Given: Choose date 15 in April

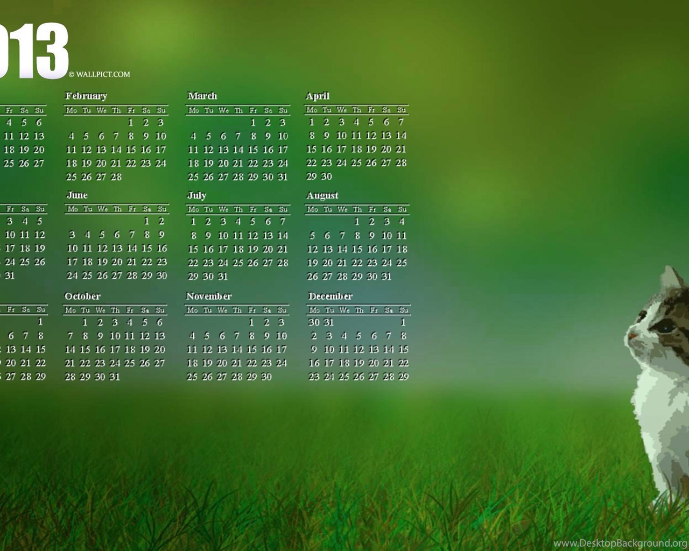Looking at the screenshot, I should [x=312, y=149].
